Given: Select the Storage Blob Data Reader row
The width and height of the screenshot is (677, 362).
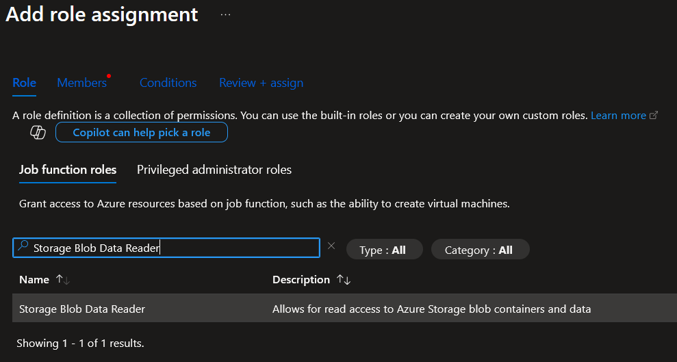Looking at the screenshot, I should [344, 308].
